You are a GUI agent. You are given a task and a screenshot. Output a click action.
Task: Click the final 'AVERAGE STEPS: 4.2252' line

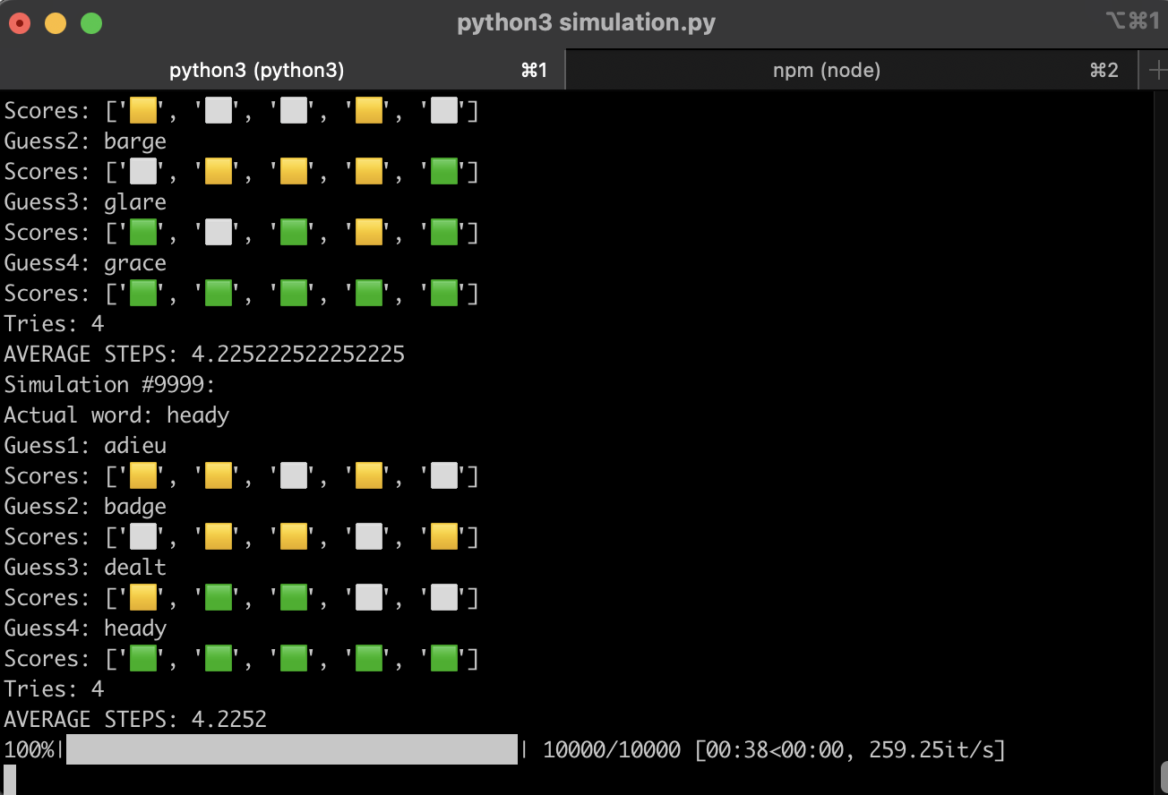coord(134,720)
